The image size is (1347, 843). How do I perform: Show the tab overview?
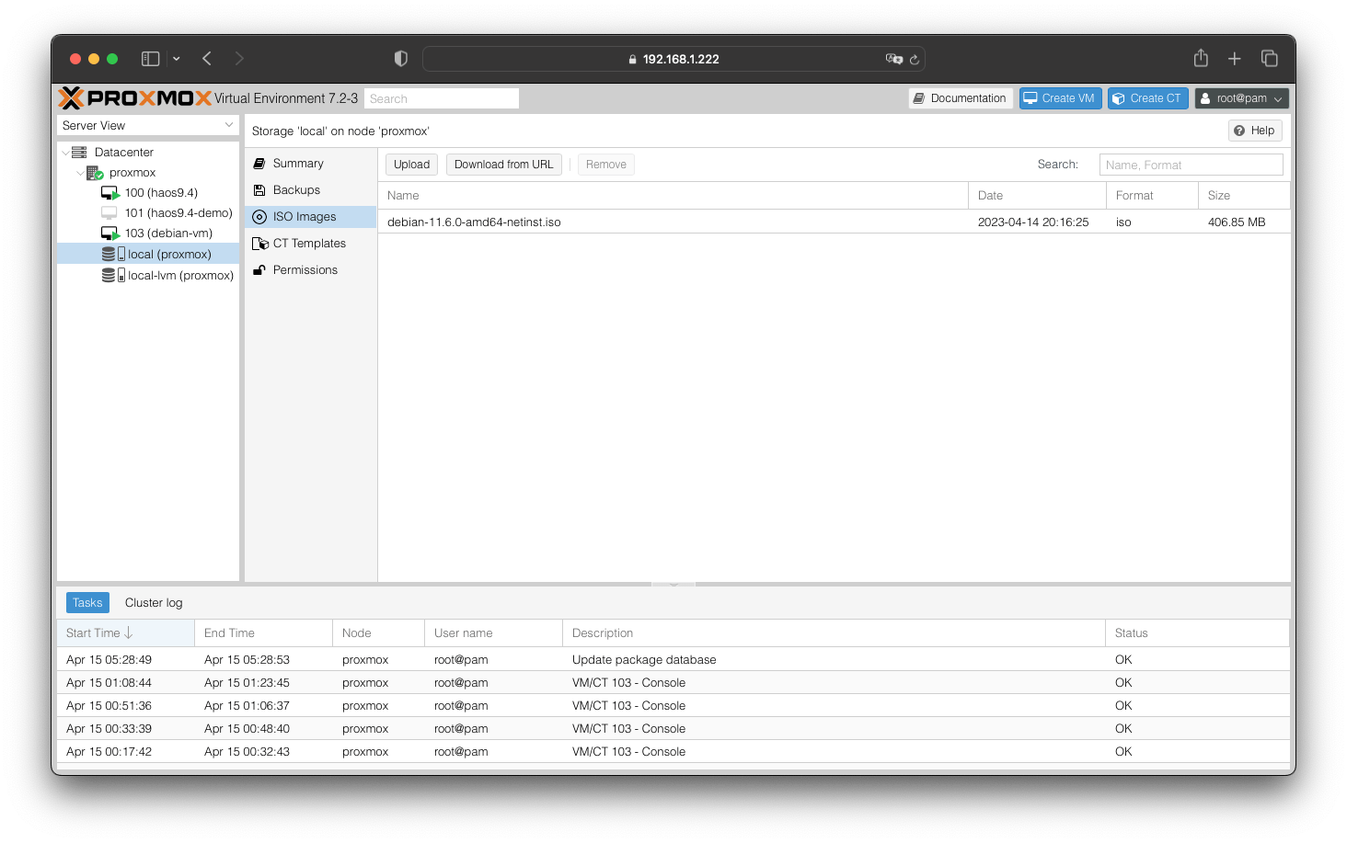click(1270, 59)
